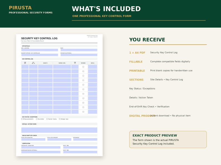Click the 'SECTIONS' label

pos(136,80)
